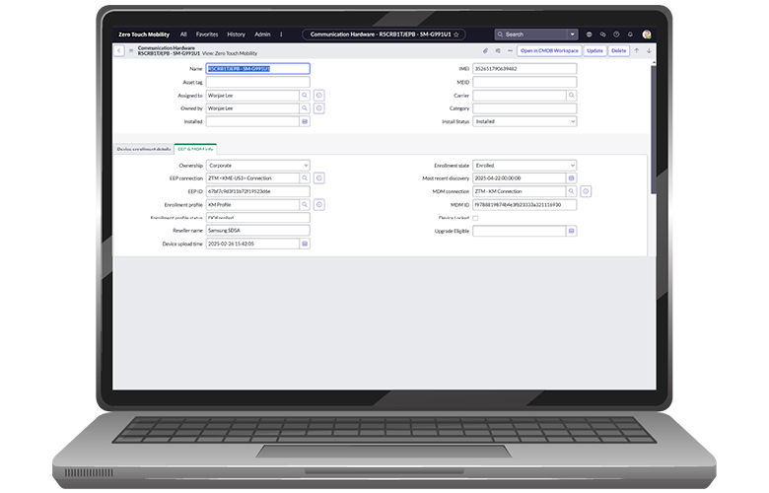Open notifications bell icon in top bar
Screen dimensions: 769x493
coord(631,34)
